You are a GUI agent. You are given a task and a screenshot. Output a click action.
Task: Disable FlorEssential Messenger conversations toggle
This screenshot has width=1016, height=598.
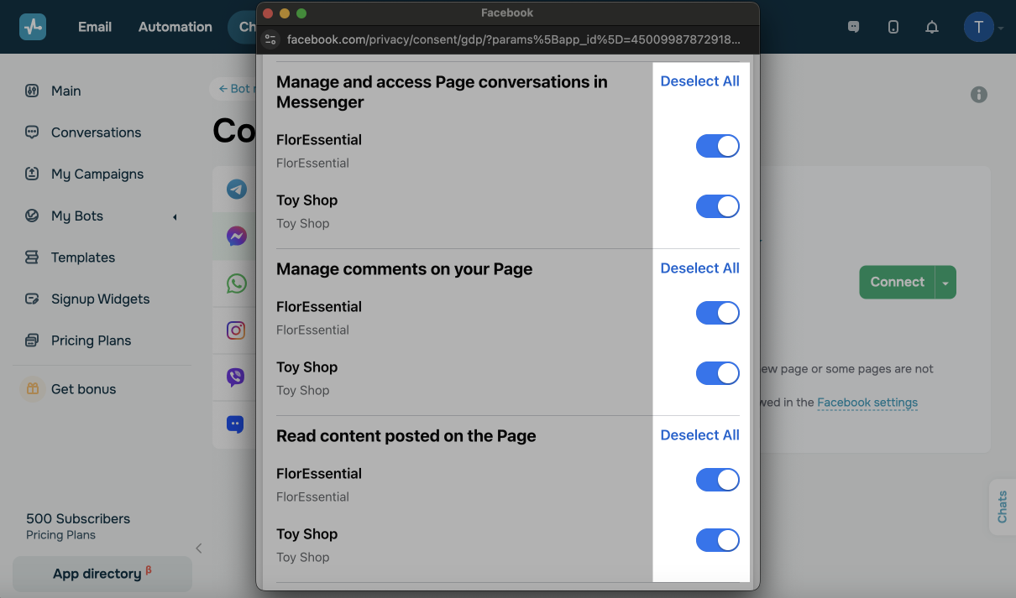[717, 146]
